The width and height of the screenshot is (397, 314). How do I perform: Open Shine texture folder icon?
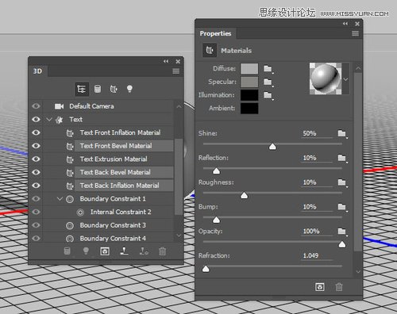click(x=342, y=133)
